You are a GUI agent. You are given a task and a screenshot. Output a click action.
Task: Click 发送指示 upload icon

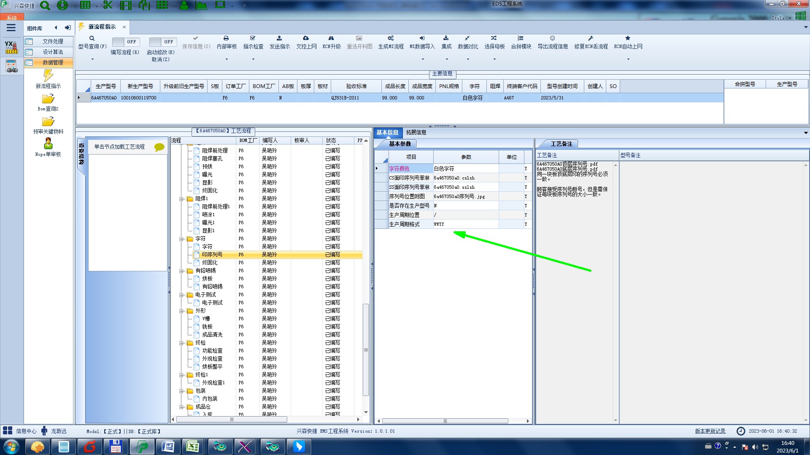pyautogui.click(x=279, y=38)
